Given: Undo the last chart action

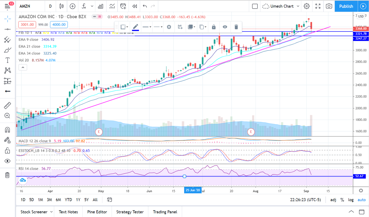Looking at the screenshot, I should pos(145,6).
